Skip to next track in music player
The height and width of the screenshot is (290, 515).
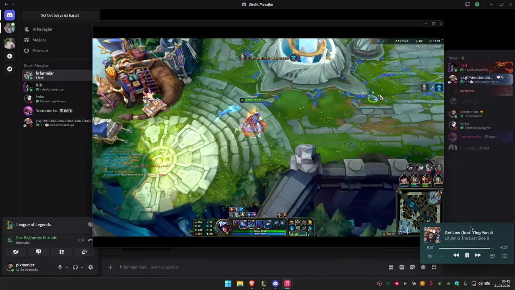point(478,255)
